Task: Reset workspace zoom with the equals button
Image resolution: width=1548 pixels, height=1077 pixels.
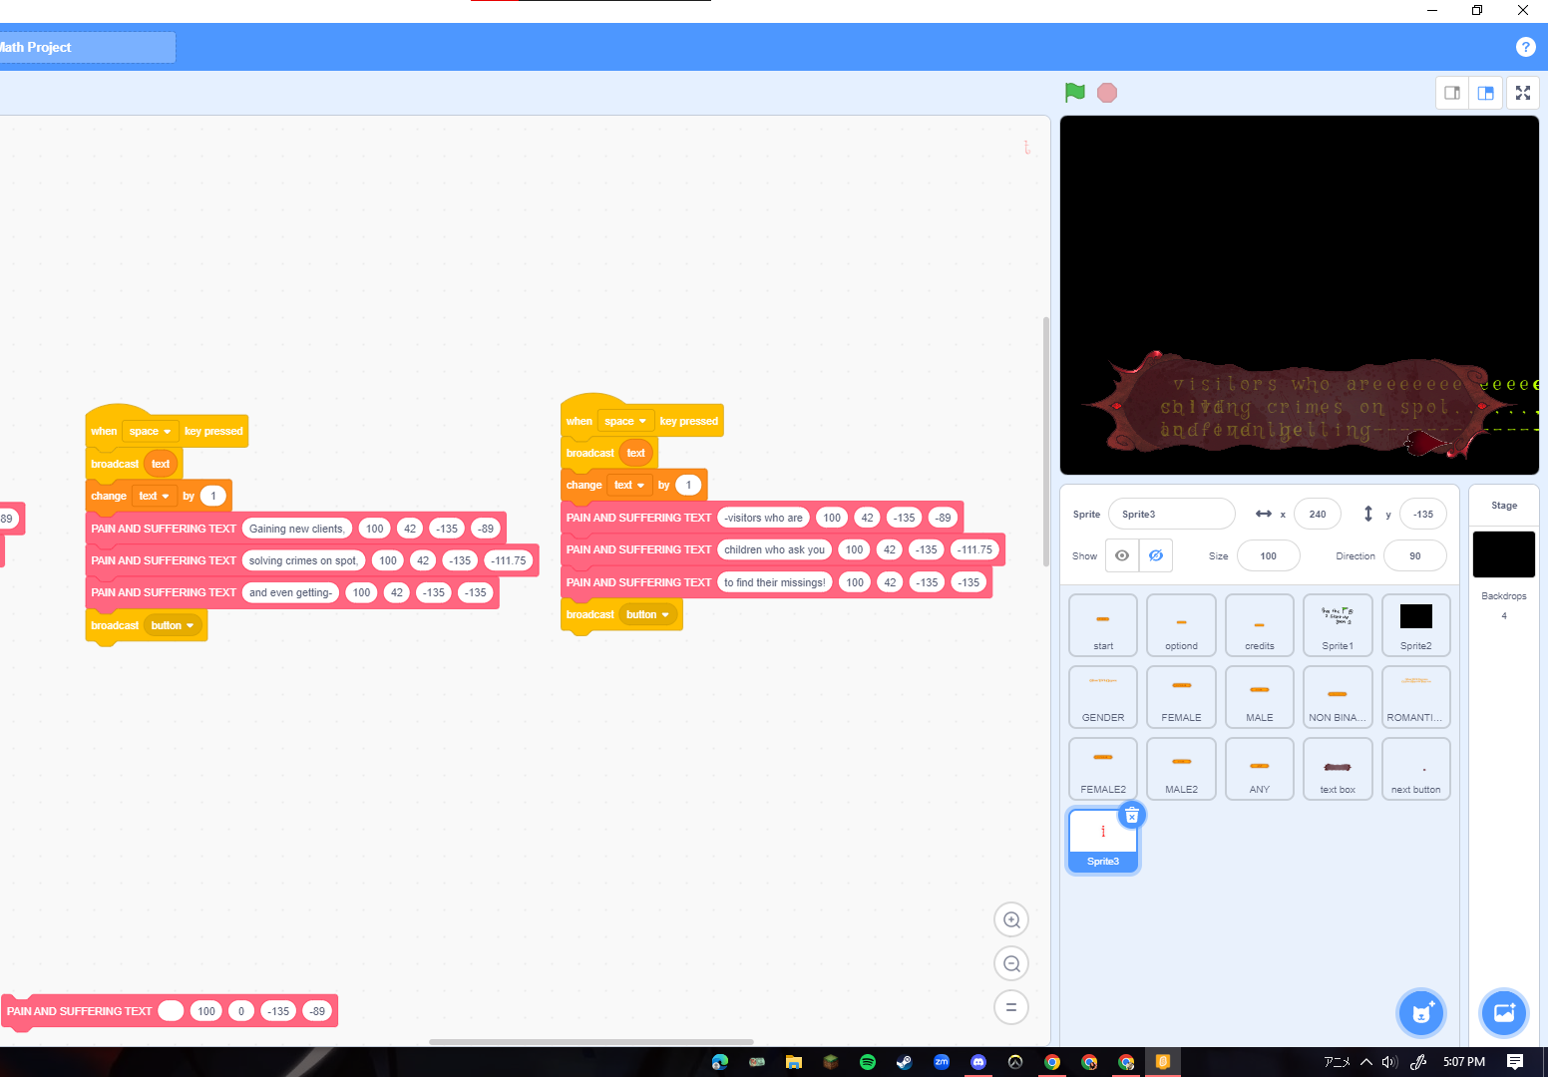Action: click(1011, 1008)
